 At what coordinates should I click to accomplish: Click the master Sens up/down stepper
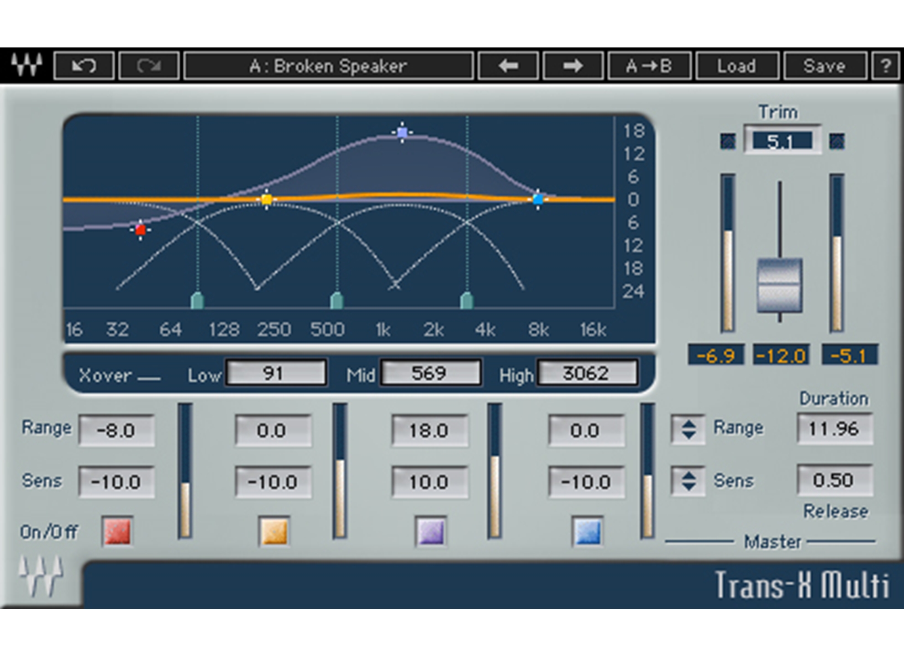(688, 480)
